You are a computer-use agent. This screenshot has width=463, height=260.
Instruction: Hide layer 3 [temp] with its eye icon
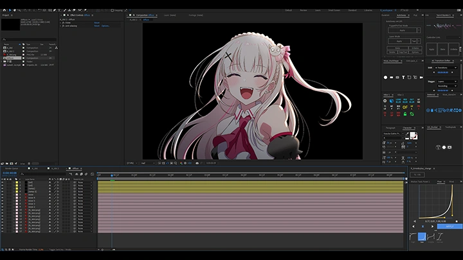pos(3,188)
